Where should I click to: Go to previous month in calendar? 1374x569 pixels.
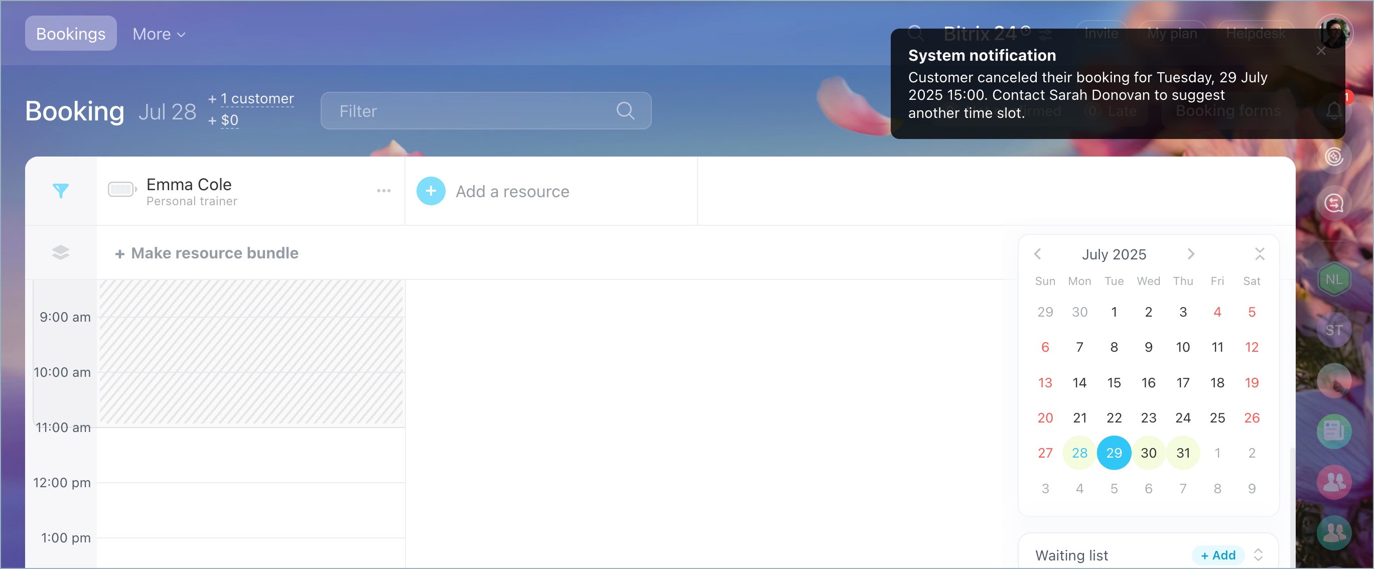click(1037, 254)
